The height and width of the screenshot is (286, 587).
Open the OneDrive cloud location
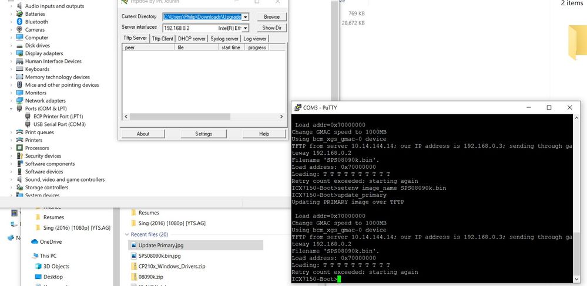tap(51, 241)
